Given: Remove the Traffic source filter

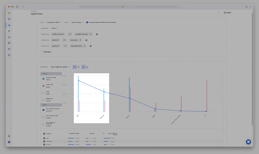Looking at the screenshot, I should pyautogui.click(x=97, y=34).
